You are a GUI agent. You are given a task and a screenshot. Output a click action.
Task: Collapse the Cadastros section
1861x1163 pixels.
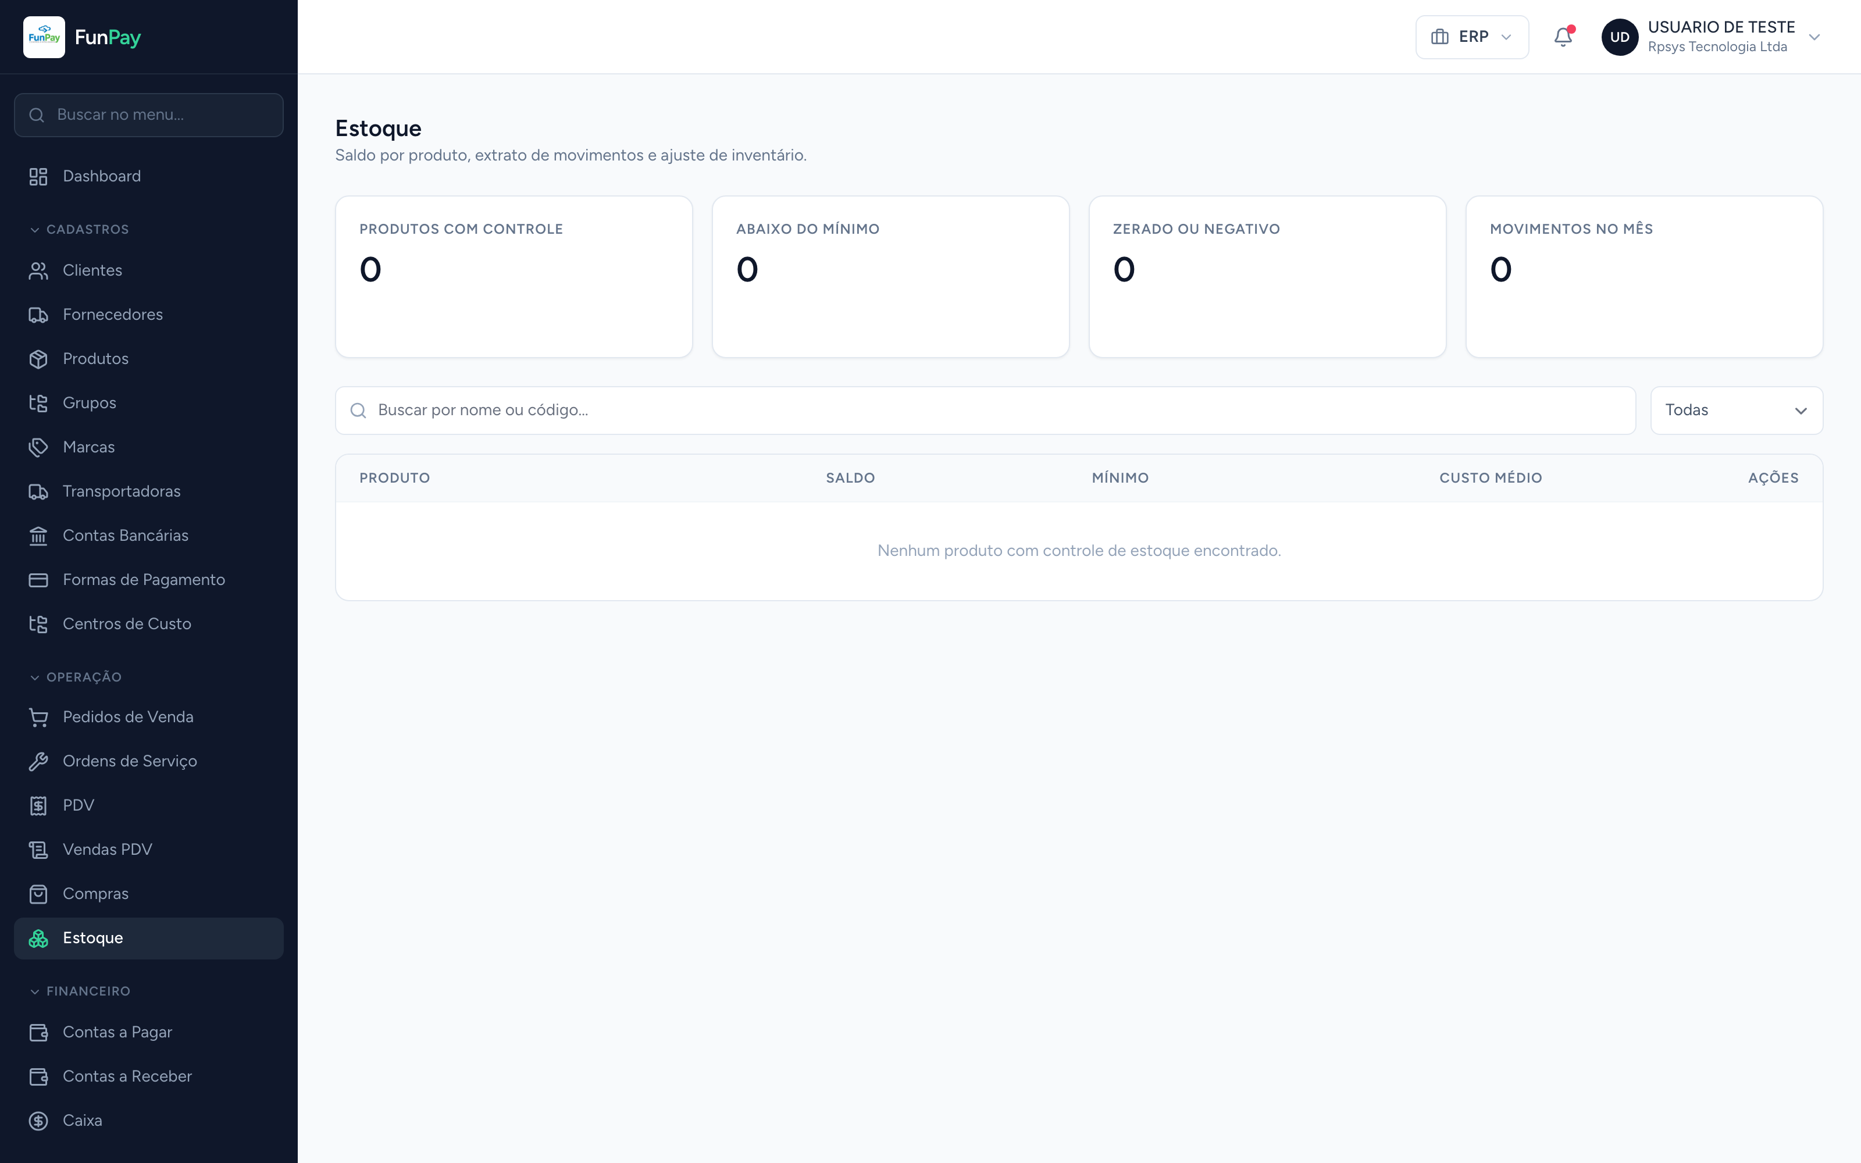[79, 229]
